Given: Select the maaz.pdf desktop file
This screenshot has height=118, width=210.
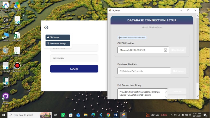Looking at the screenshot, I should click(17, 21).
